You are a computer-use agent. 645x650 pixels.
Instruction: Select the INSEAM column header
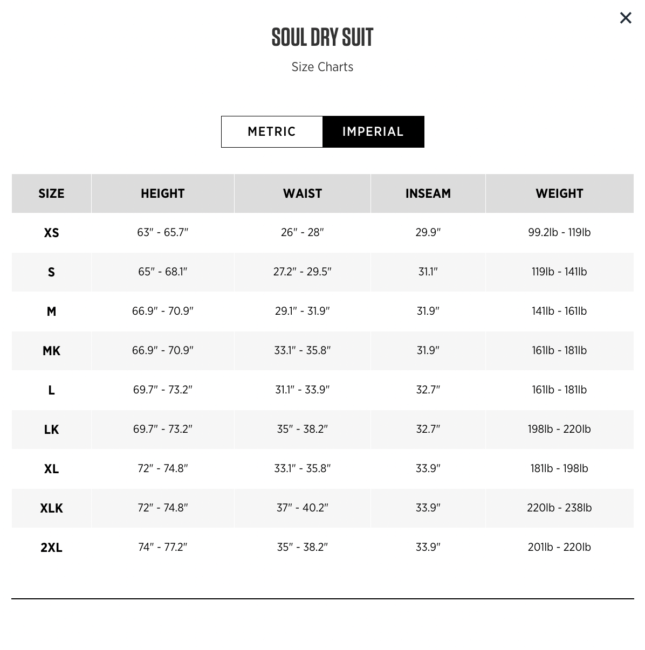click(x=428, y=193)
